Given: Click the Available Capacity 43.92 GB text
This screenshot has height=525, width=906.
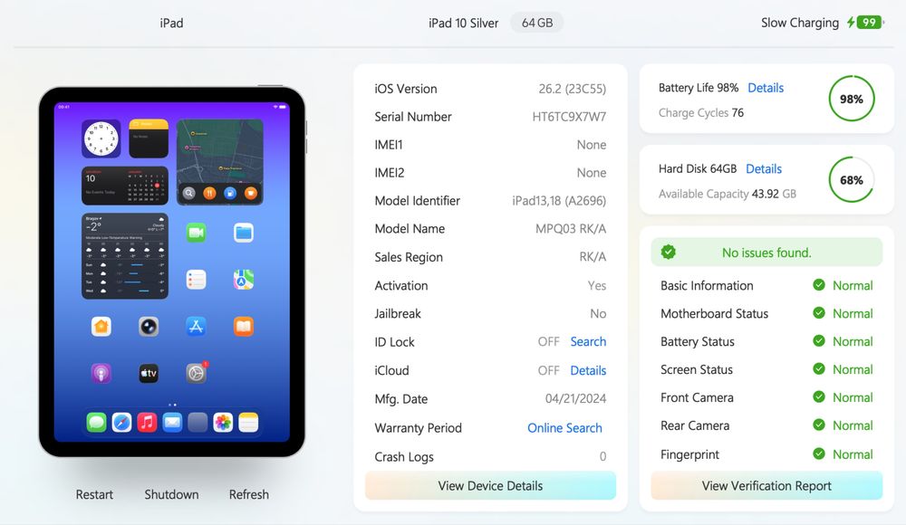Looking at the screenshot, I should 728,194.
